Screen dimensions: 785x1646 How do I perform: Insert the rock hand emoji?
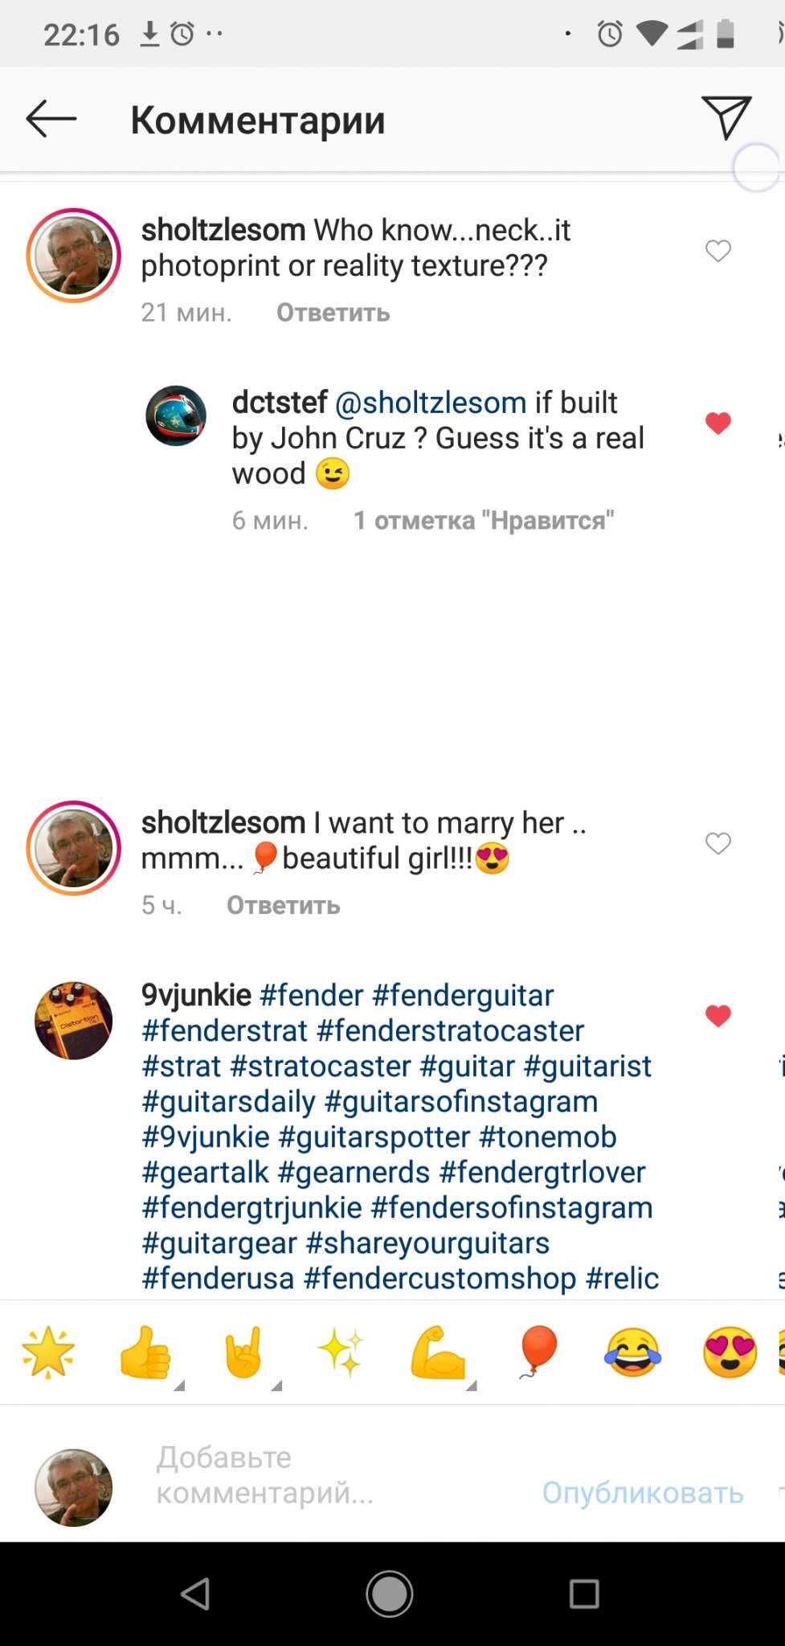click(244, 1353)
